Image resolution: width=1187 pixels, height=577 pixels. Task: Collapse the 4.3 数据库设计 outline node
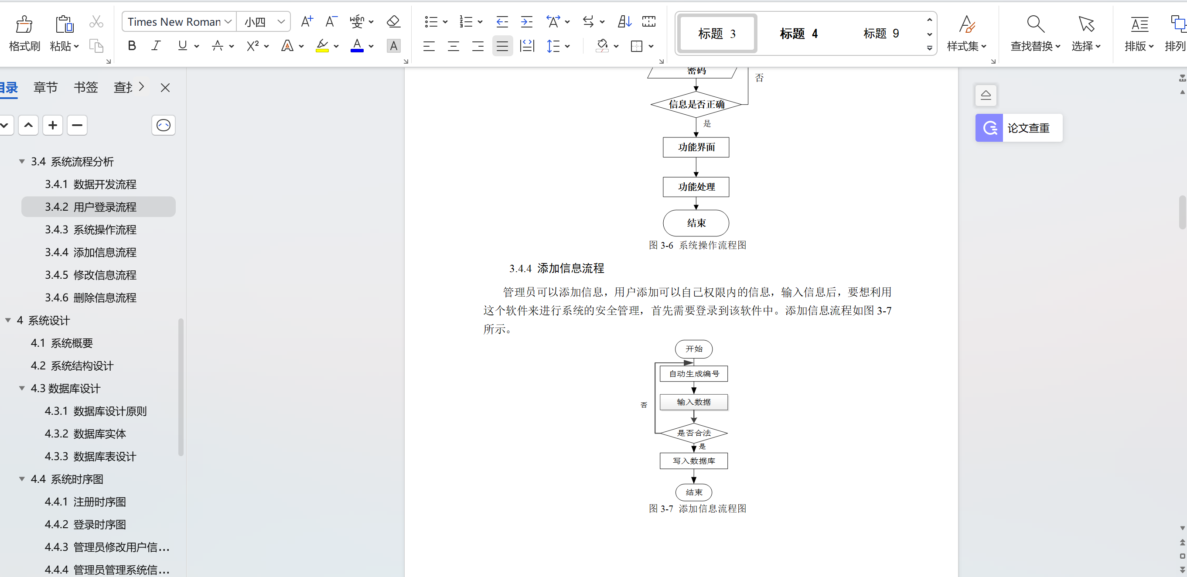[x=22, y=388]
